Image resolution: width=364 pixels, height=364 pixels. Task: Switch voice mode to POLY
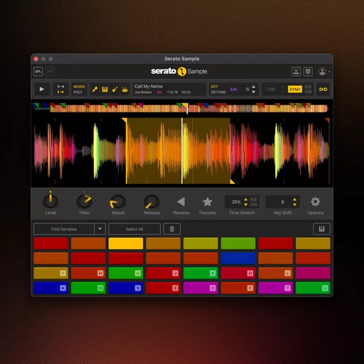78,92
